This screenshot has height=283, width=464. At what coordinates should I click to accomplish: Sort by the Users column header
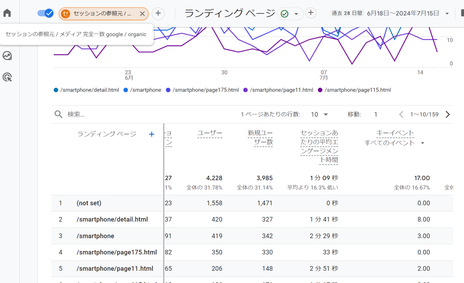tap(210, 133)
